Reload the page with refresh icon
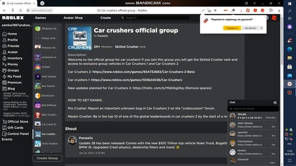This screenshot has height=166, width=296. [x=20, y=11]
